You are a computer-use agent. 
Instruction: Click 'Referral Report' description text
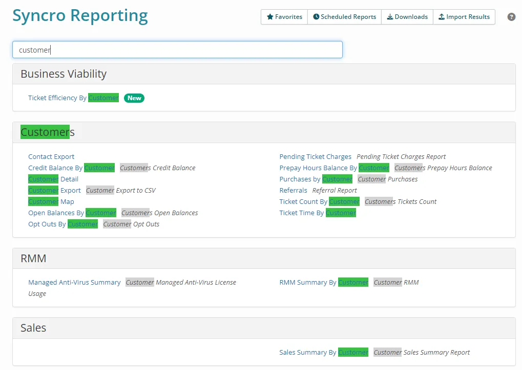[x=335, y=190]
